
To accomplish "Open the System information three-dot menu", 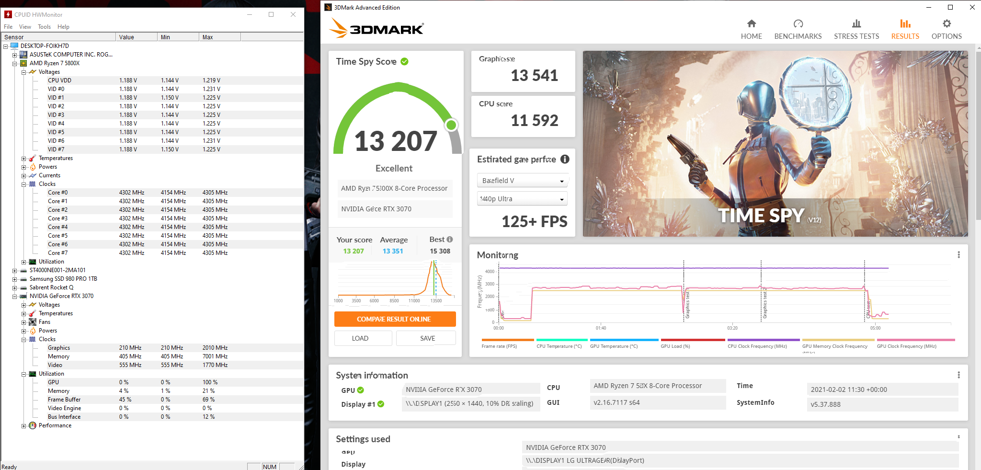I will click(958, 375).
